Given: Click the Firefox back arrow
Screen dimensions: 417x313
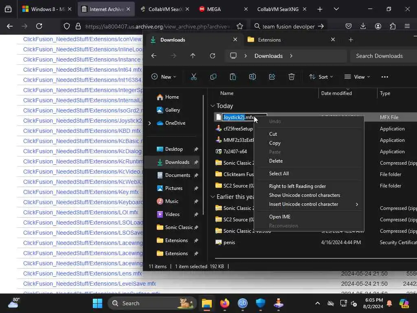Looking at the screenshot, I should click(x=10, y=26).
